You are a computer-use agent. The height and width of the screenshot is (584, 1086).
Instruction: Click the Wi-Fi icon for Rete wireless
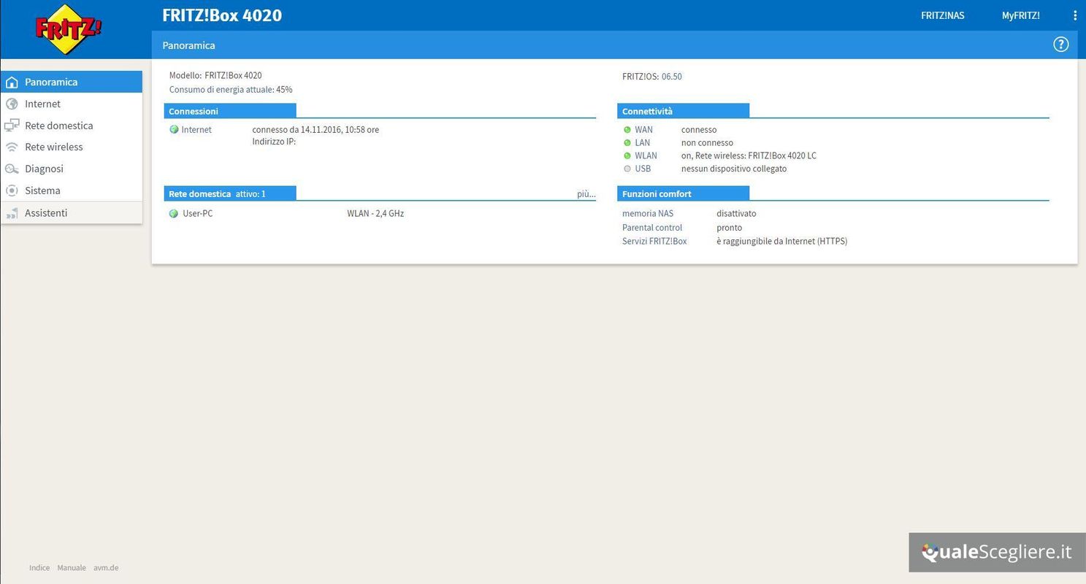point(12,147)
